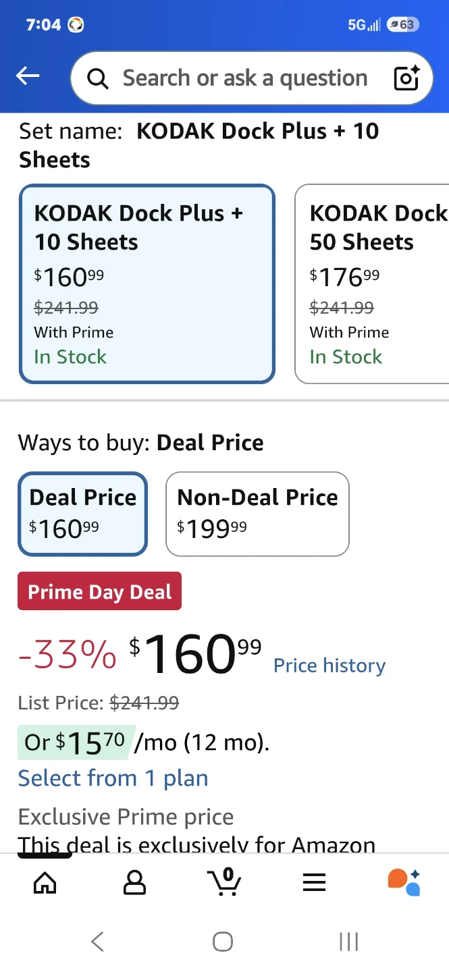Tap Select from 1 plan link
Image resolution: width=449 pixels, height=972 pixels.
coord(113,778)
